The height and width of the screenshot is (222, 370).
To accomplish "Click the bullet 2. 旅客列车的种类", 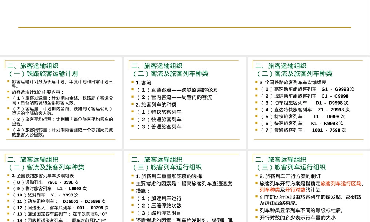I will click(156, 105).
